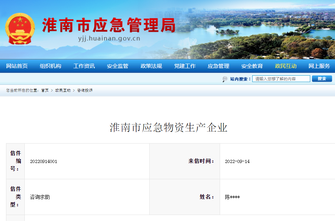Select the highlighted 政民互动 tab
This screenshot has height=221, width=335.
click(x=285, y=66)
